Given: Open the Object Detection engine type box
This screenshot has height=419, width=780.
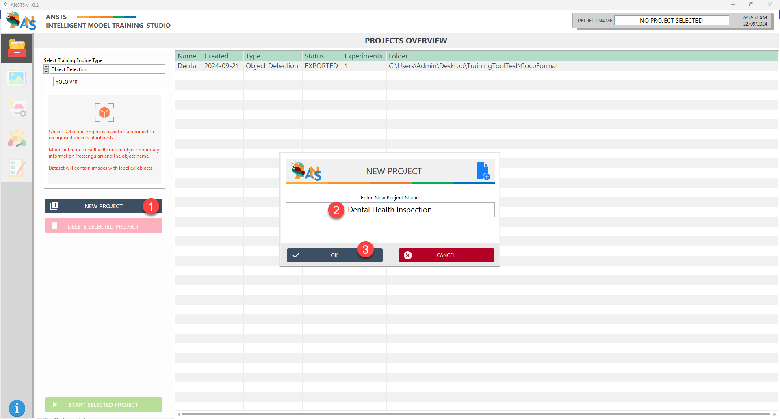Looking at the screenshot, I should click(107, 69).
